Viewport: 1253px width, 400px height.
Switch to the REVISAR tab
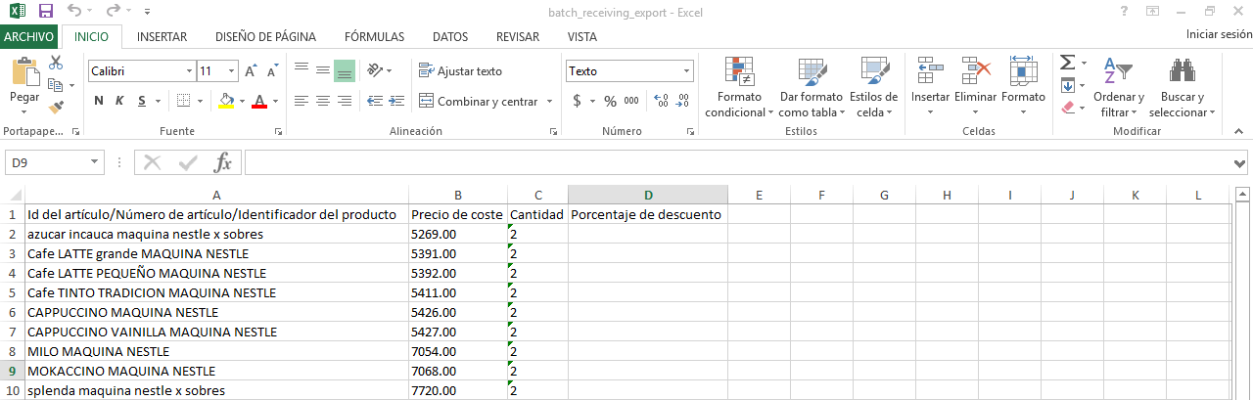[x=518, y=37]
